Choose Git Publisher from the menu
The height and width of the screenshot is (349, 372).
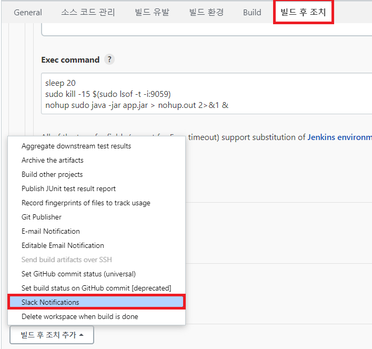(97, 217)
